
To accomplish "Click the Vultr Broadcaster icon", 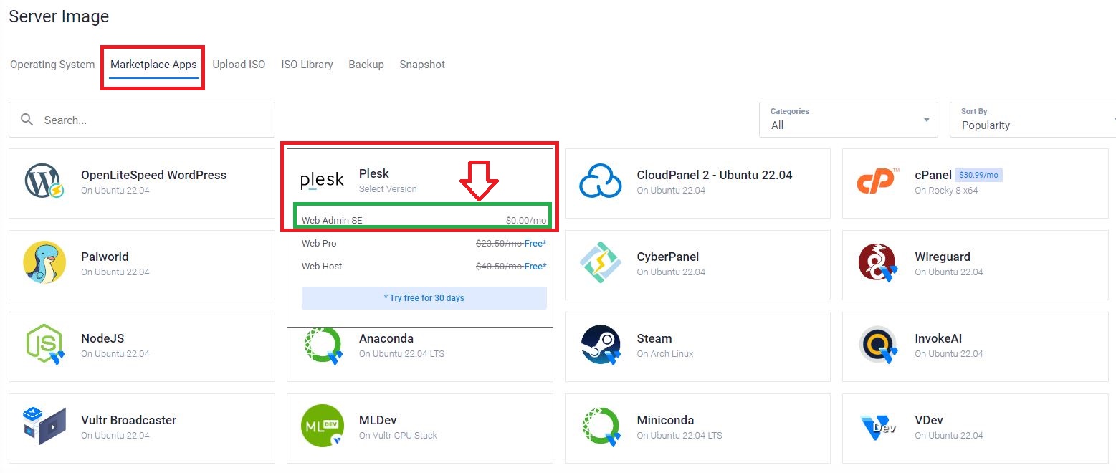I will (x=44, y=426).
